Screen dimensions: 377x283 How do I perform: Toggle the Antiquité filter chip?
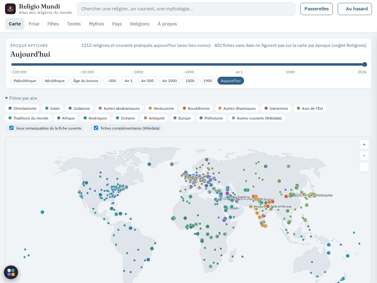[x=154, y=118]
